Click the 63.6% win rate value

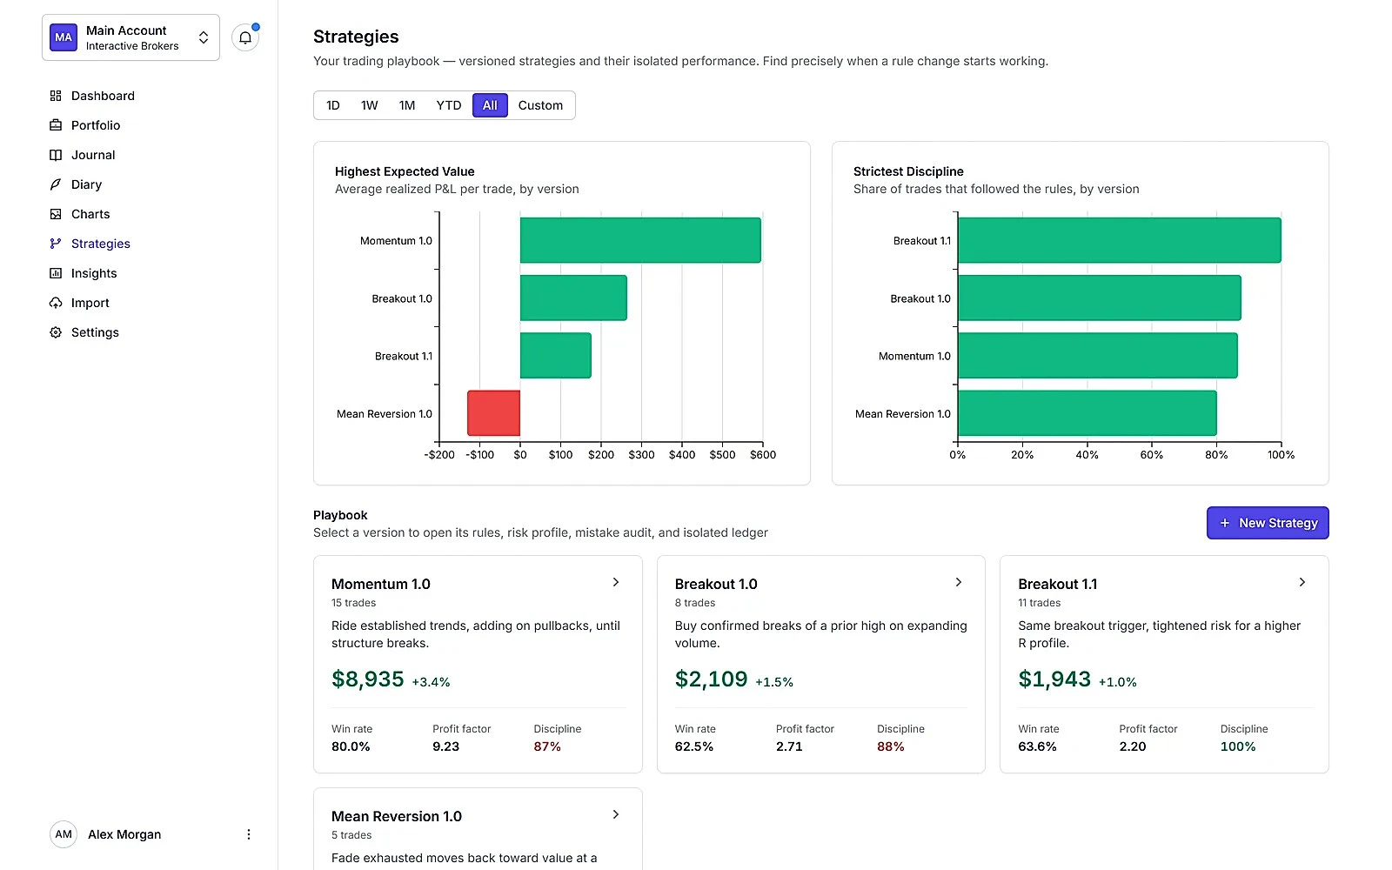(x=1037, y=746)
